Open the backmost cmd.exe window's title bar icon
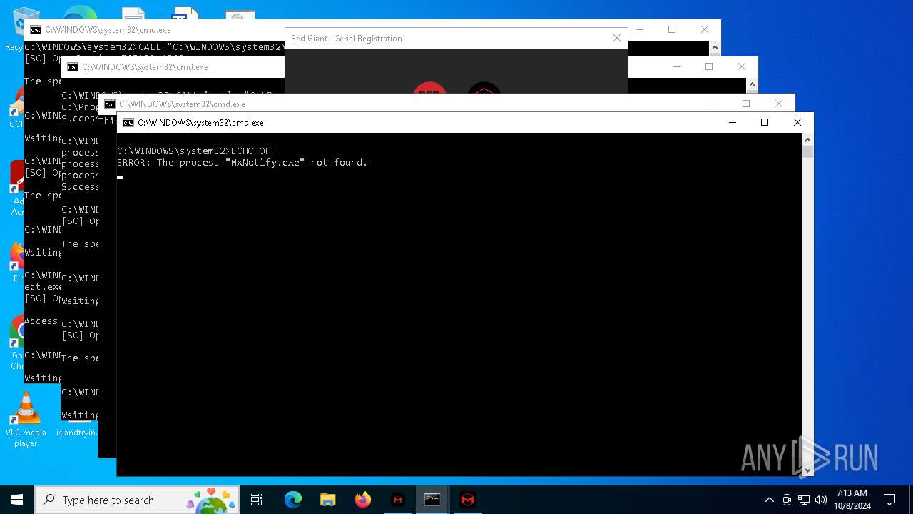Image resolution: width=913 pixels, height=514 pixels. click(x=36, y=30)
